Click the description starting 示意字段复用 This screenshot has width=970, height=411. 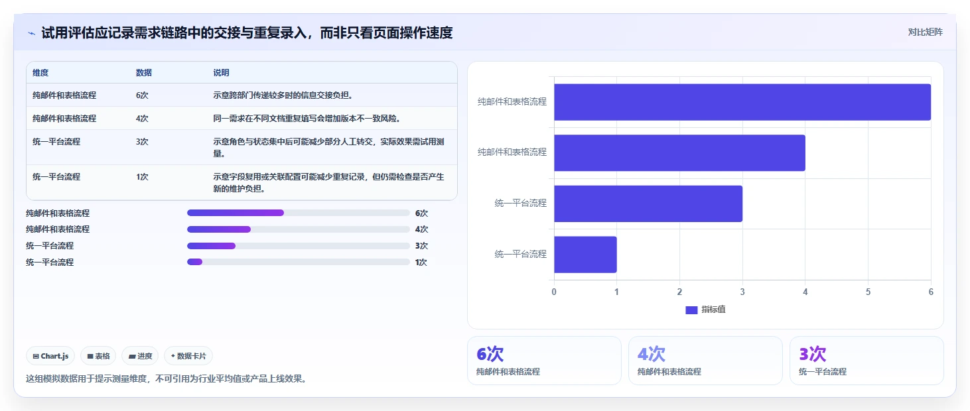(x=328, y=183)
